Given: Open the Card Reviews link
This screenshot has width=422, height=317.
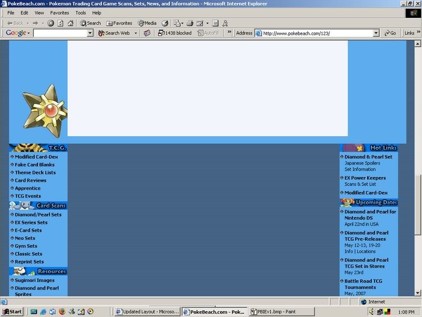Looking at the screenshot, I should click(31, 180).
